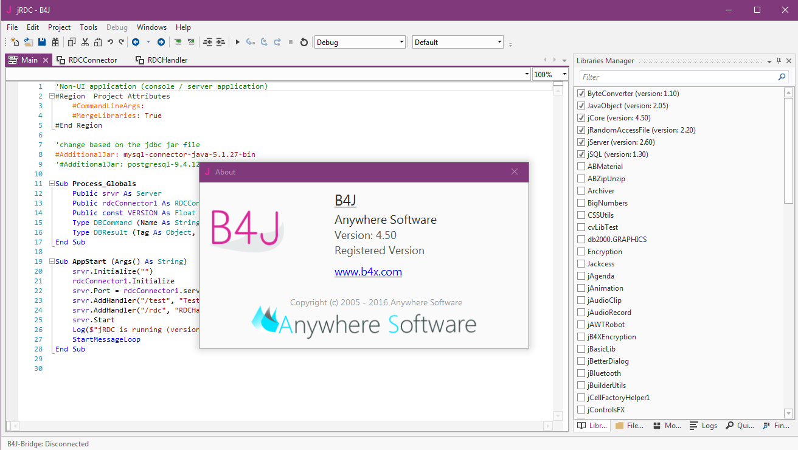Check the ABMaterial library checkbox
Image resolution: width=798 pixels, height=450 pixels.
(x=581, y=167)
